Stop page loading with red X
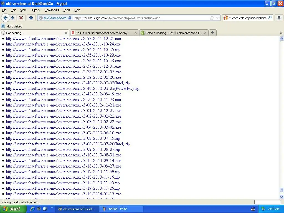This screenshot has width=284, height=213. pos(21,18)
